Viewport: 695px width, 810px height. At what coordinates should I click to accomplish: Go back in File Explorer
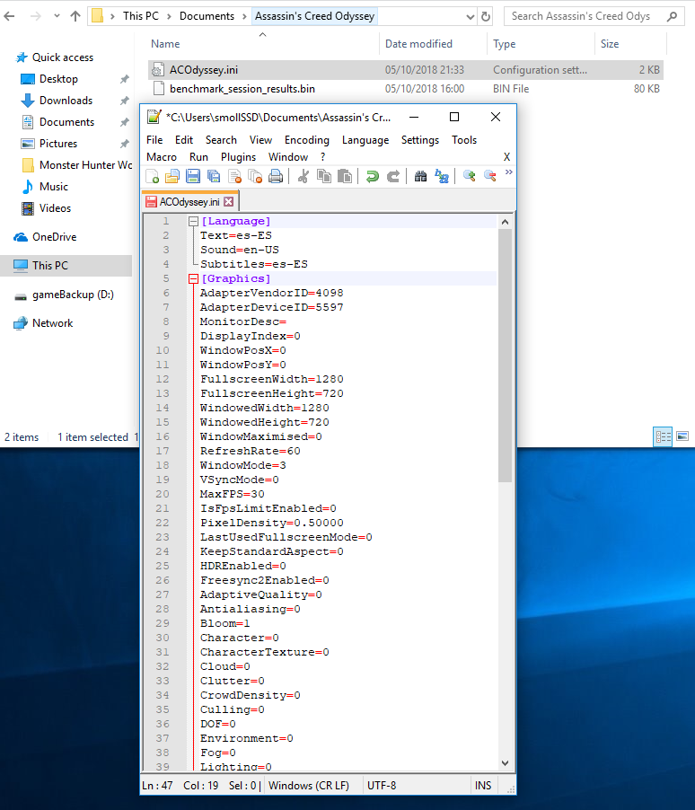pos(9,16)
